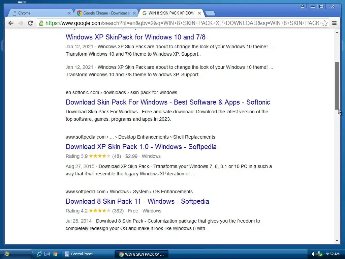Open 'Download XP Skin Pack 1.0' Softpedia link

coord(141,147)
